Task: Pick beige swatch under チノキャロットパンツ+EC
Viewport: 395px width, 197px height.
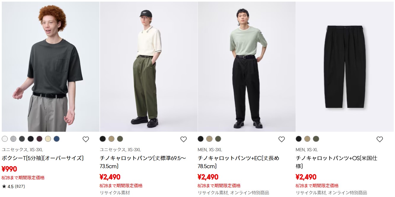Action: coord(209,139)
